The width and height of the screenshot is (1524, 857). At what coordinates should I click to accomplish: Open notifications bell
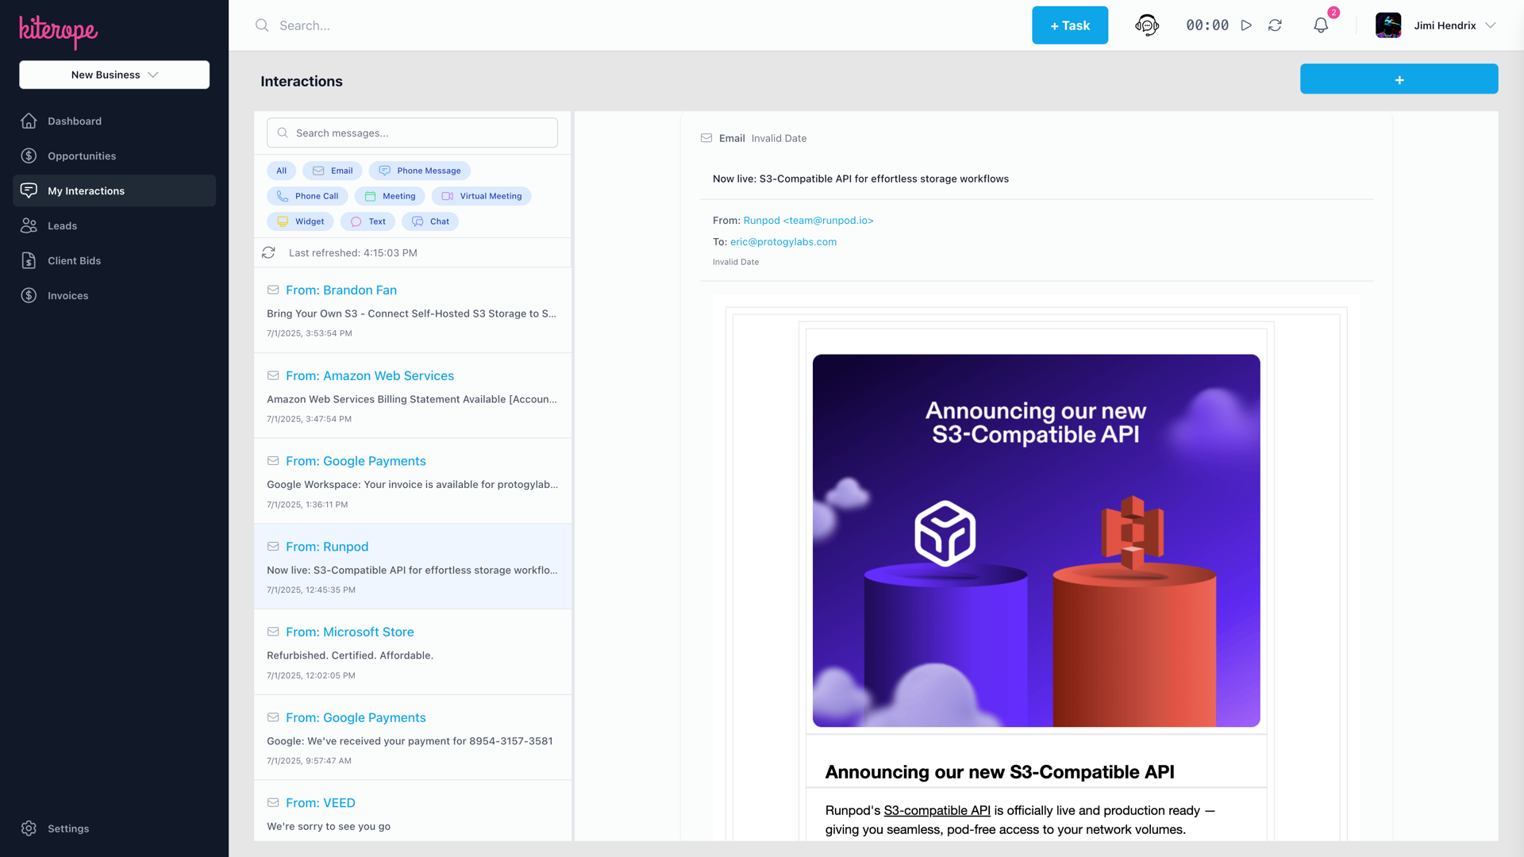[x=1321, y=25]
